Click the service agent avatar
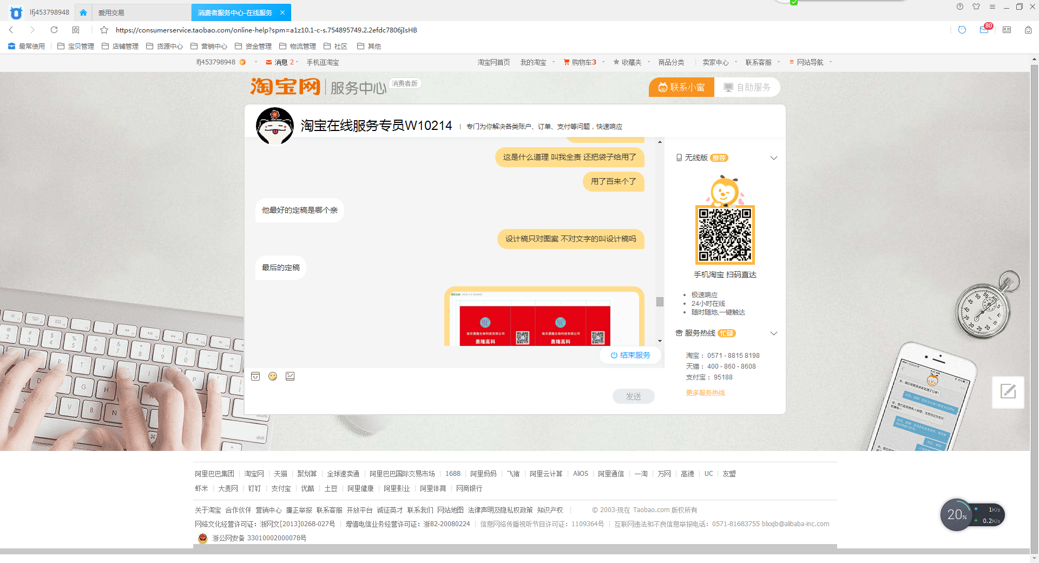Screen dimensions: 1039x563 pyautogui.click(x=275, y=126)
